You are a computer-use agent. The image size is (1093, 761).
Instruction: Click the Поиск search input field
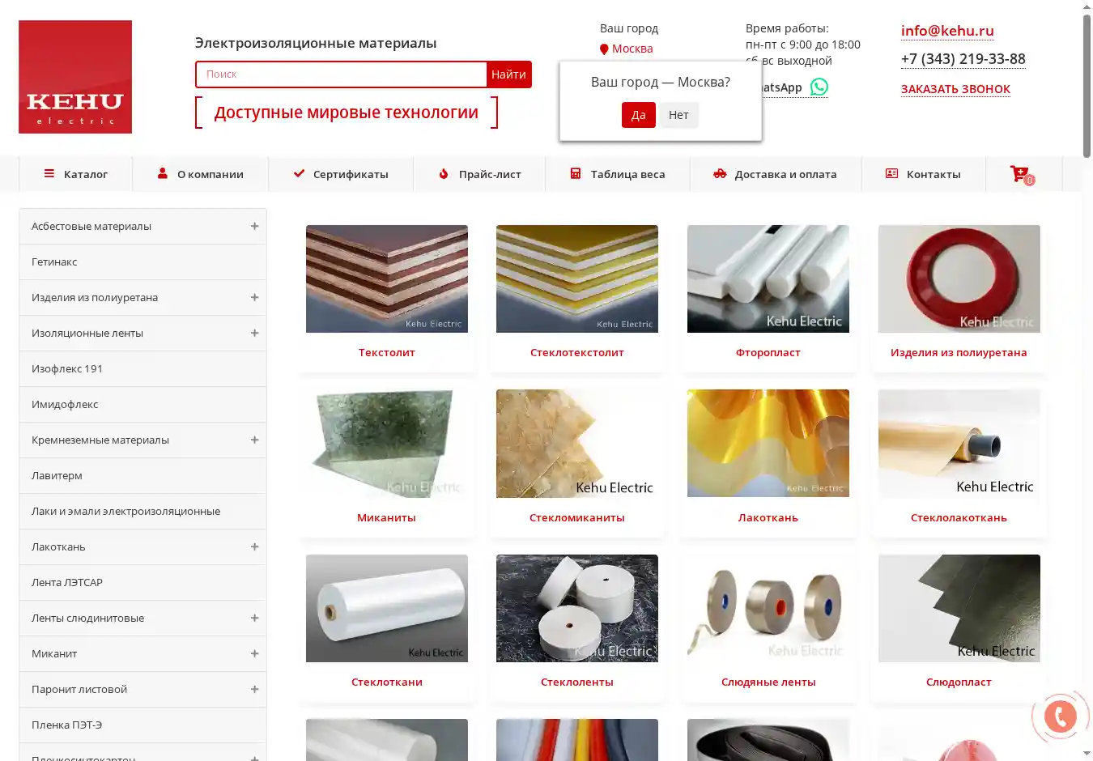pos(341,74)
